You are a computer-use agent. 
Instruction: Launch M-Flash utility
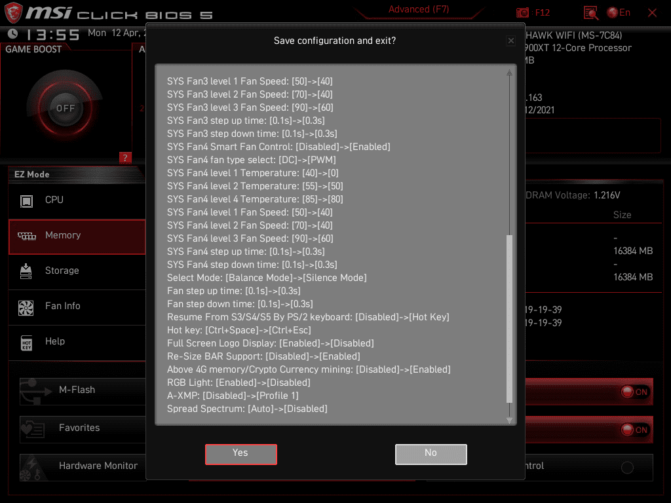coord(83,392)
